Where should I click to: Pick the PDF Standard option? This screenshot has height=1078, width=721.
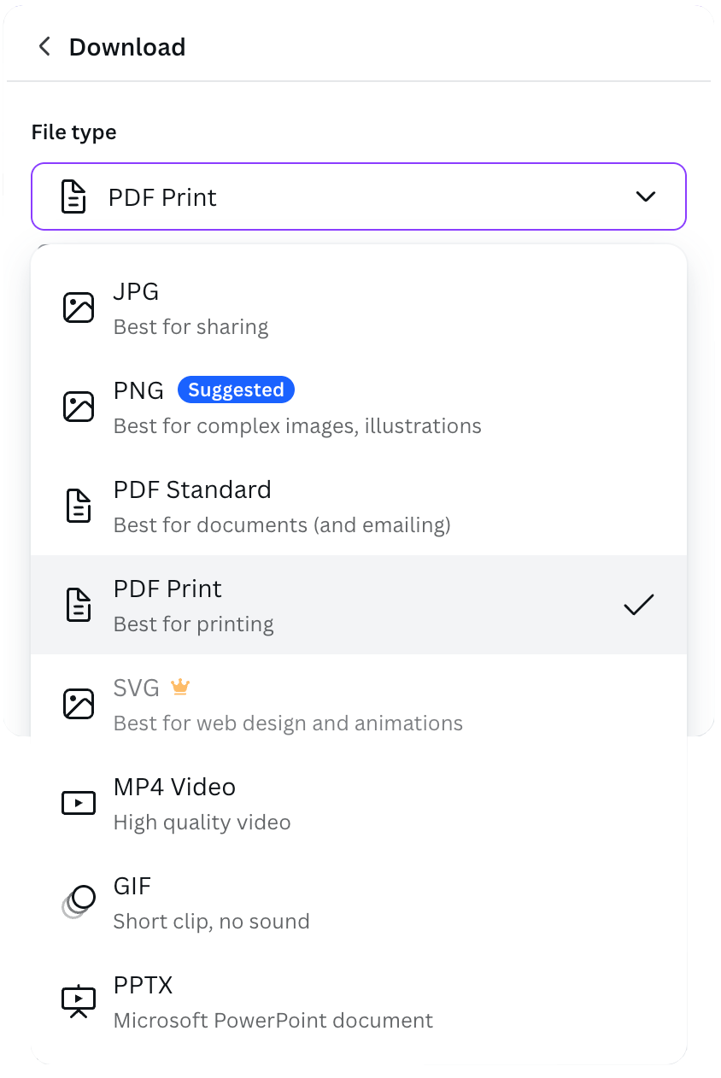coord(359,506)
